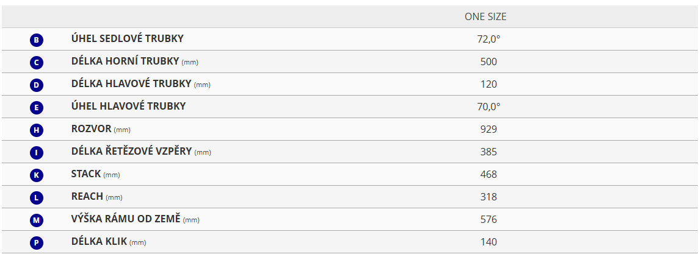The width and height of the screenshot is (699, 257).
Task: Select the K badge icon beside STACK
Action: (37, 175)
